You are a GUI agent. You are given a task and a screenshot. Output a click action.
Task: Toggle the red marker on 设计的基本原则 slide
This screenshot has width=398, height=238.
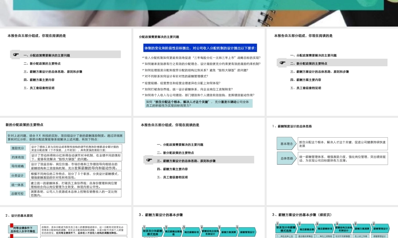(11, 236)
